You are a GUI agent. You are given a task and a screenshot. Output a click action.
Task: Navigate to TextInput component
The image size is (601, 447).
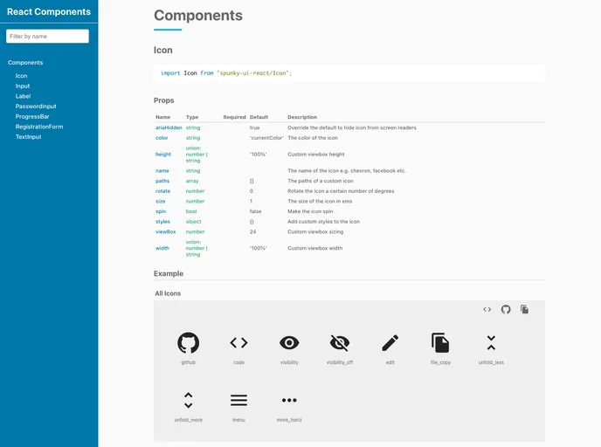28,136
